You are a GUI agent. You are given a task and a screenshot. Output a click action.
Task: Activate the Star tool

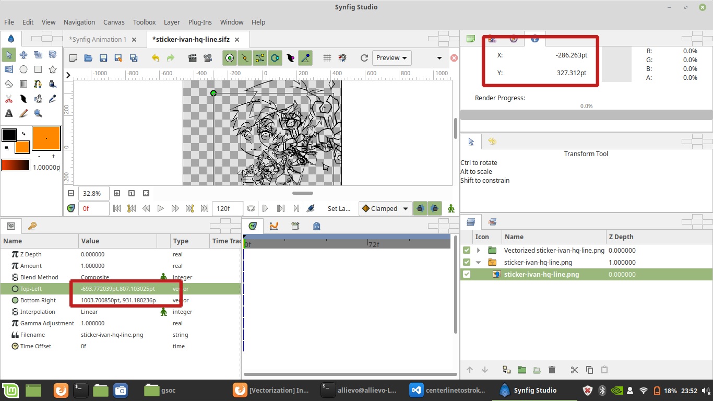point(53,69)
